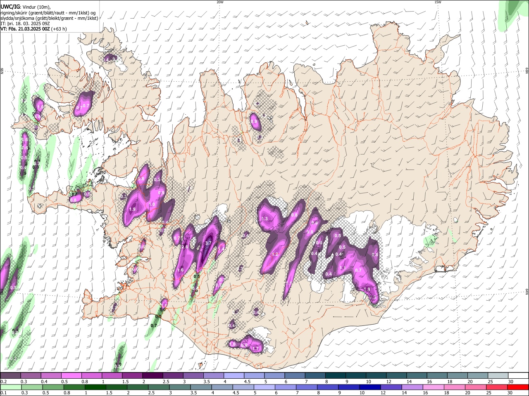Click the "0.1" label in lower legend row
Viewport: 529px width, 396px height.
pyautogui.click(x=3, y=393)
